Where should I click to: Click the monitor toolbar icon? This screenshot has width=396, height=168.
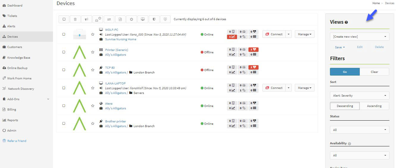point(143,19)
